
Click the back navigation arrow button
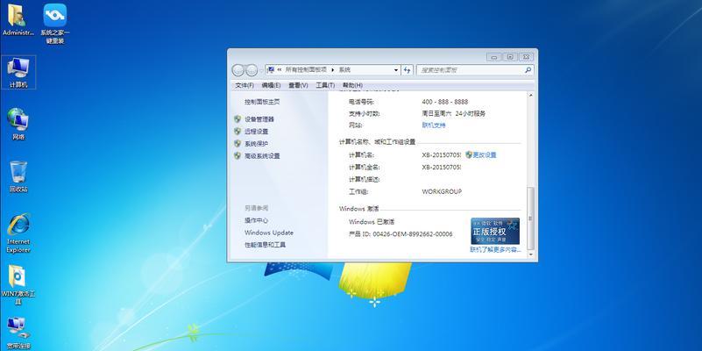pyautogui.click(x=238, y=70)
